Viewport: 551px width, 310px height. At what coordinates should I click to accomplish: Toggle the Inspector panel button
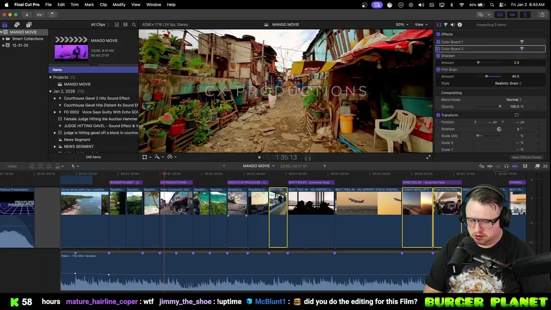[x=525, y=15]
